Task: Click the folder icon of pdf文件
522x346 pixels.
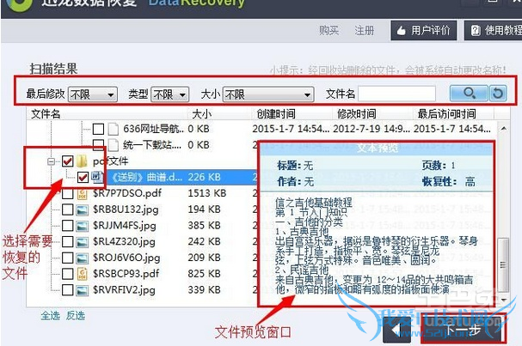Action: pyautogui.click(x=82, y=161)
